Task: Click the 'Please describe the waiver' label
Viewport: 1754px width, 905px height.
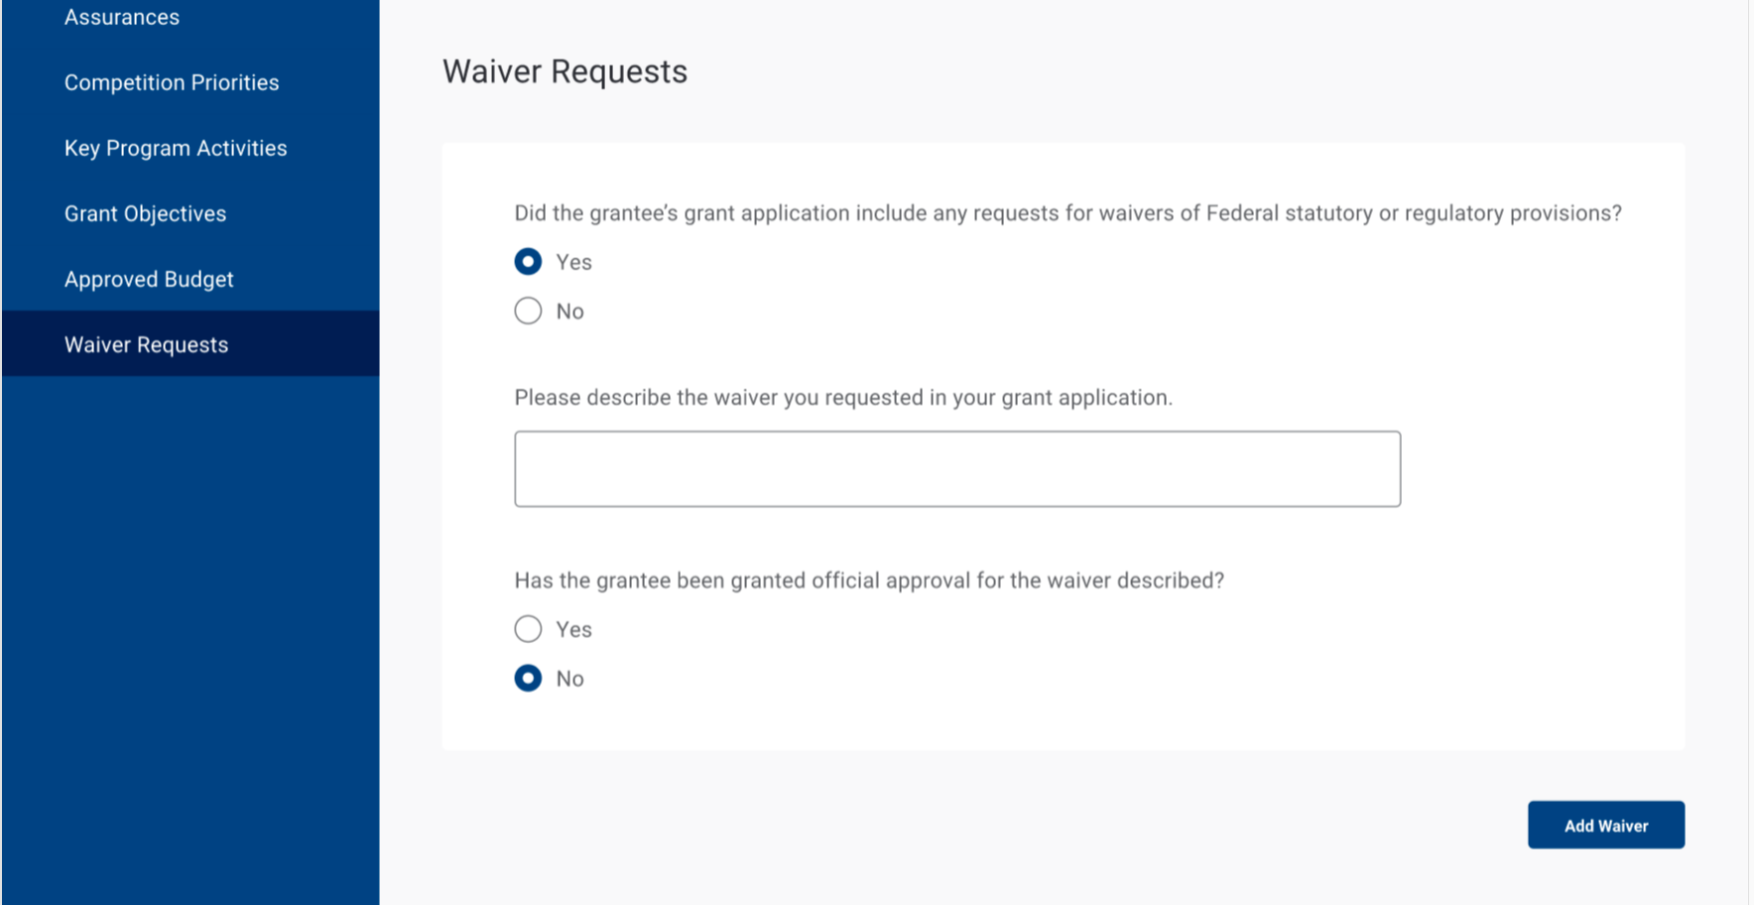Action: click(843, 398)
